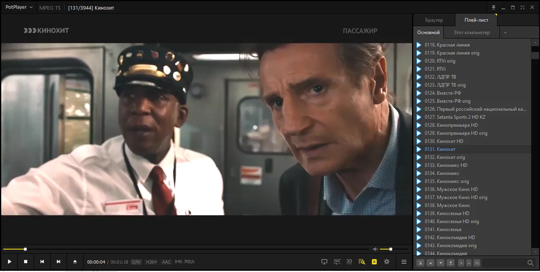Click the playlist search input field
Screen dimensions: 540x272
coord(504,263)
